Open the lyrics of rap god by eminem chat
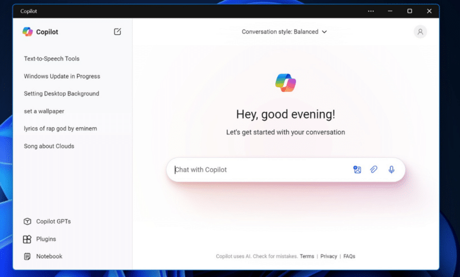460x277 pixels. 60,128
